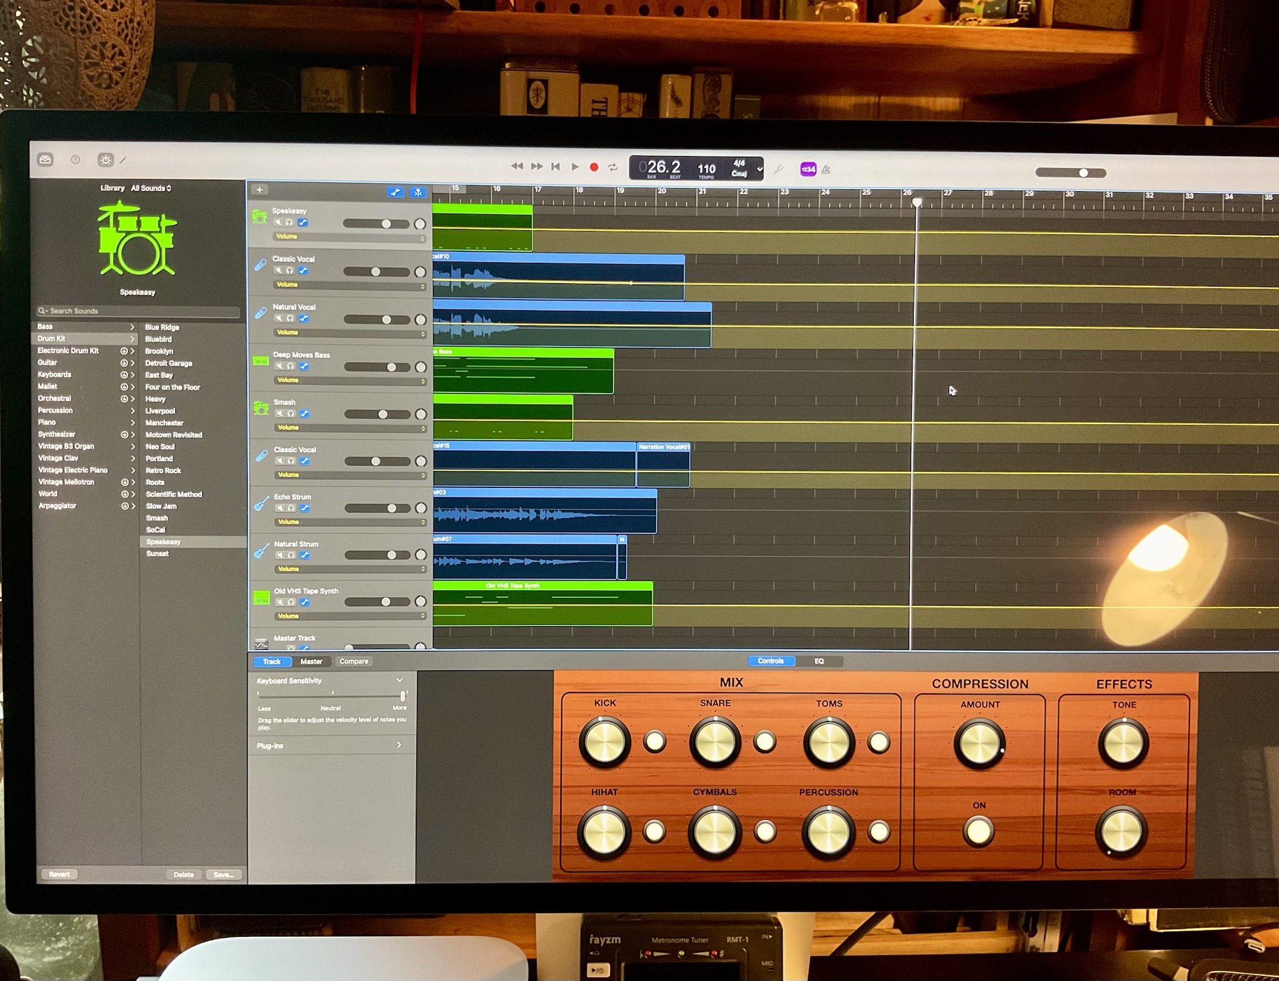Toggle the show automation button
Image resolution: width=1279 pixels, height=981 pixels.
395,192
